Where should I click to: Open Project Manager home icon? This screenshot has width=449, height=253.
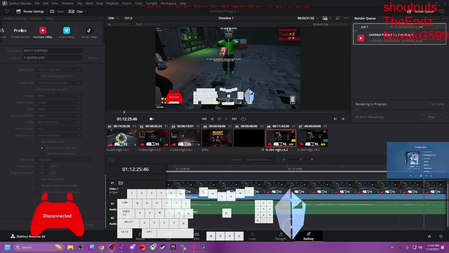click(x=429, y=236)
